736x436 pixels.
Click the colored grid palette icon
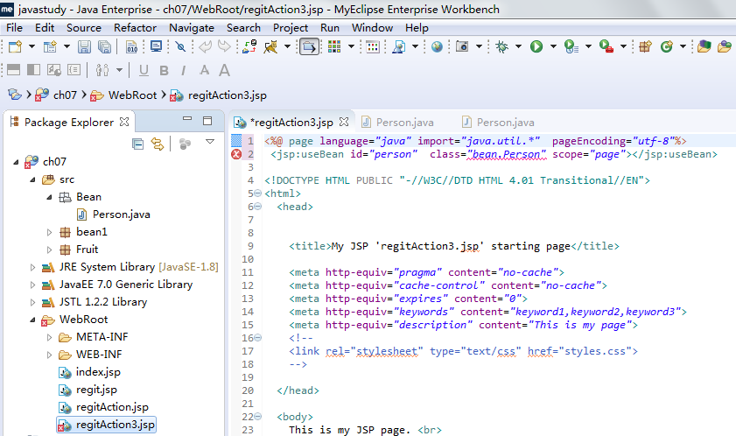click(x=334, y=46)
